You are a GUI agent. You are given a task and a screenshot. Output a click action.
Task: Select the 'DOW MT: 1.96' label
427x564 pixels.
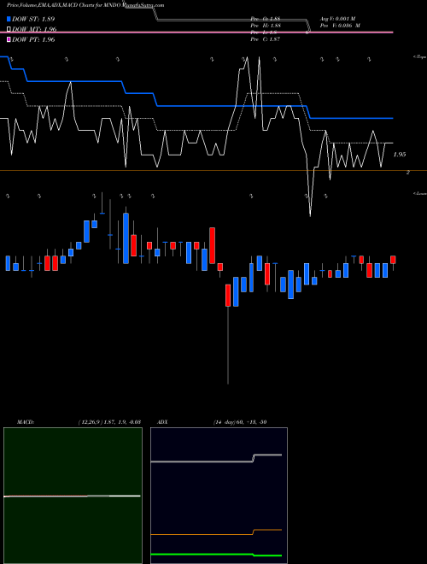point(34,30)
